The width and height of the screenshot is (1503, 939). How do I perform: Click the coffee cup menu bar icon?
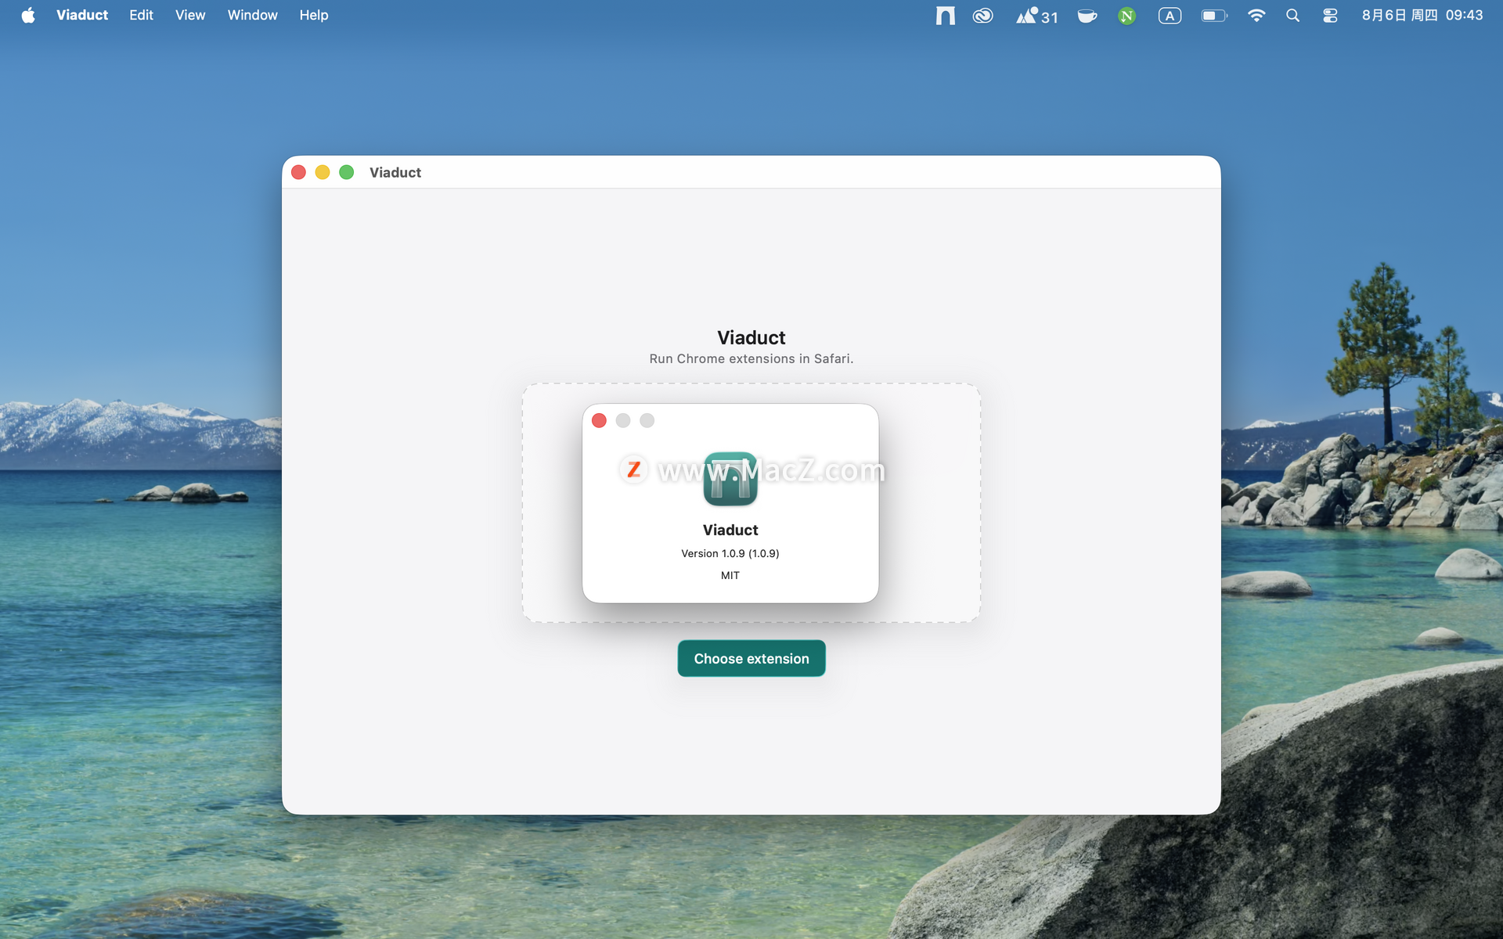coord(1087,16)
